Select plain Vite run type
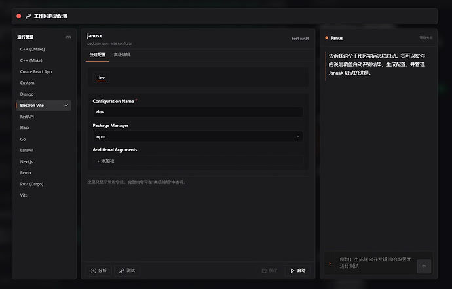This screenshot has height=289, width=452. coord(43,195)
